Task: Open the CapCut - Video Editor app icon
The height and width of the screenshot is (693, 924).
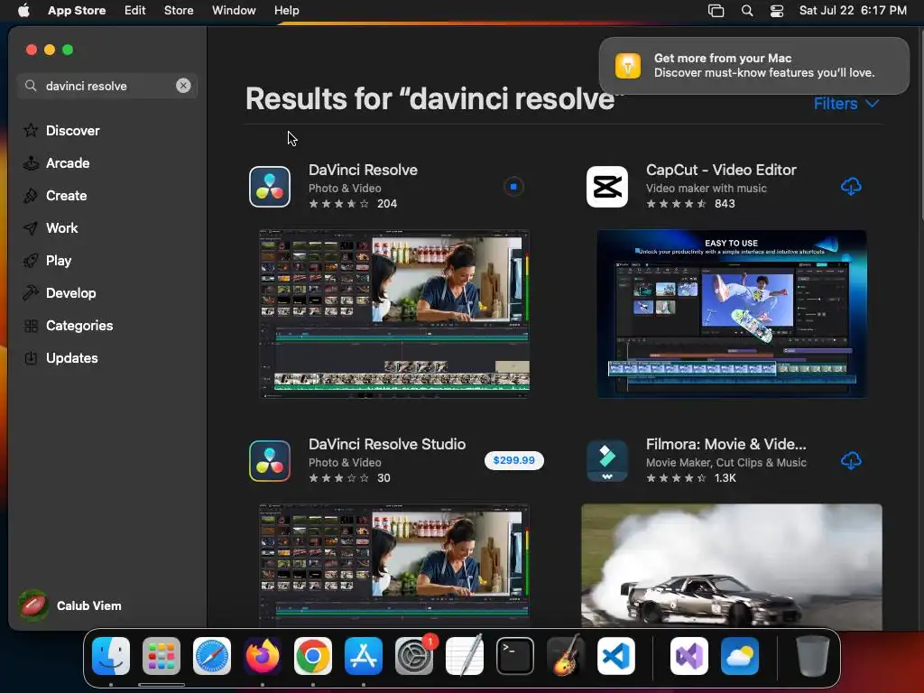Action: 607,187
